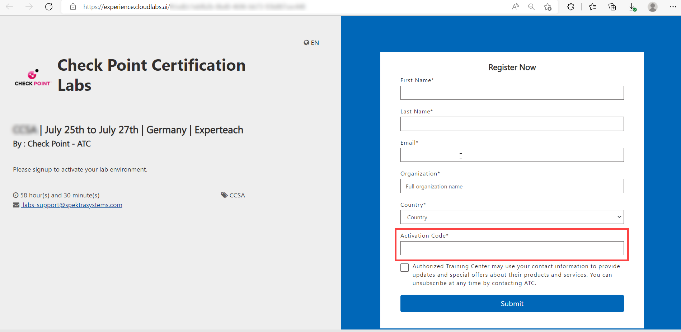681x332 pixels.
Task: Click the Read Aloud icon
Action: [x=515, y=7]
